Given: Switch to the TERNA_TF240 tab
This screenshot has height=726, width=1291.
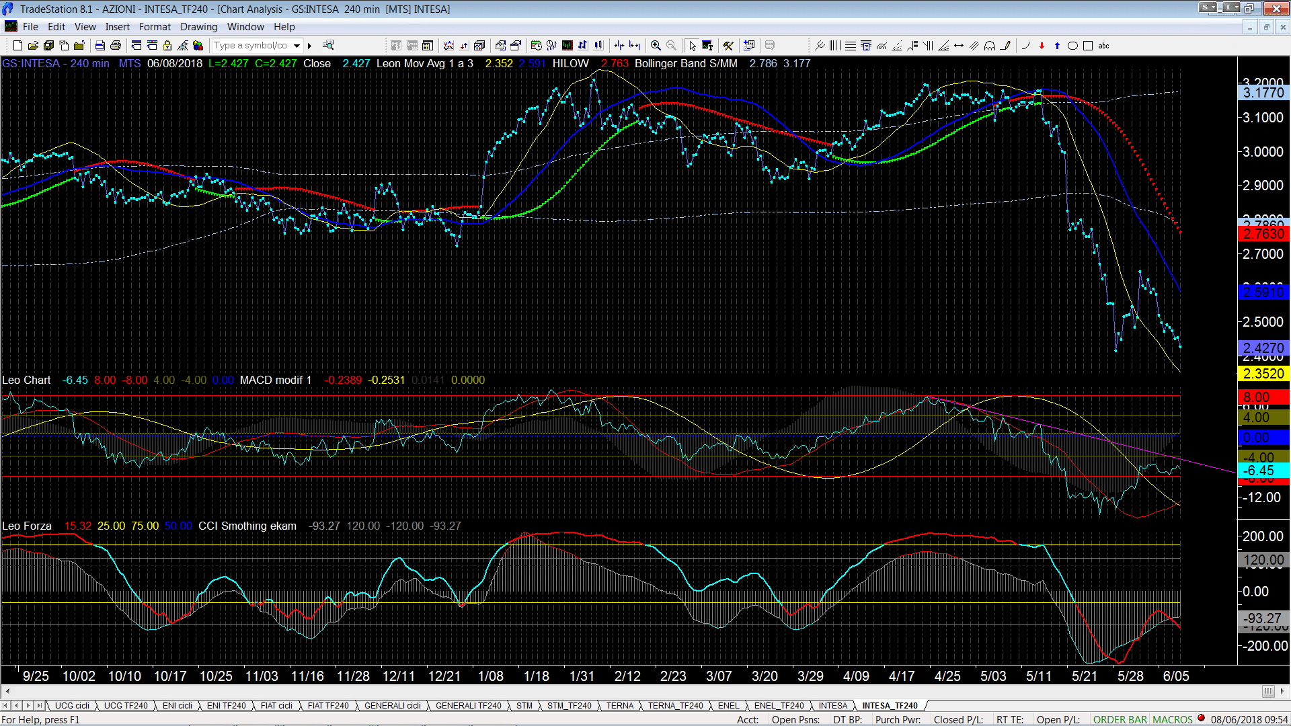Looking at the screenshot, I should pos(675,706).
